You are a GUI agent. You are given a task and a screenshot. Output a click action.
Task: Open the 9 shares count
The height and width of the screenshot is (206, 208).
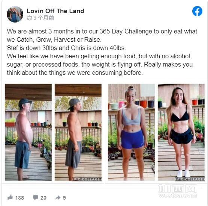point(64,198)
